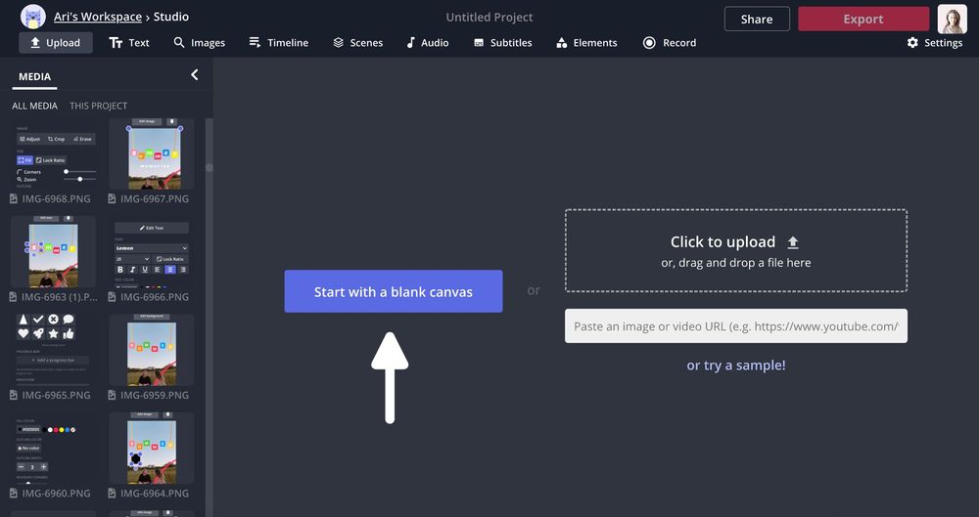Switch to the THIS PROJECT tab
The width and height of the screenshot is (979, 517).
(98, 106)
